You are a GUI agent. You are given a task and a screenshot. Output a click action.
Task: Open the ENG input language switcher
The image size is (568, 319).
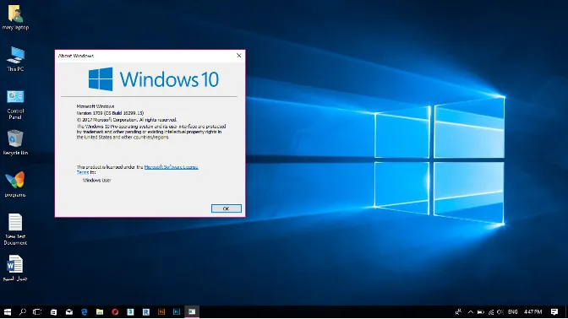pyautogui.click(x=512, y=311)
